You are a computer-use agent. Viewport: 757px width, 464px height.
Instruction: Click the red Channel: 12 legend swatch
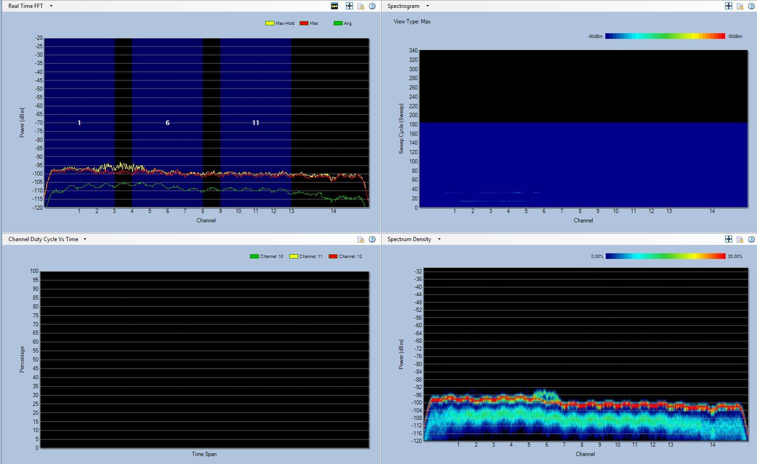333,257
